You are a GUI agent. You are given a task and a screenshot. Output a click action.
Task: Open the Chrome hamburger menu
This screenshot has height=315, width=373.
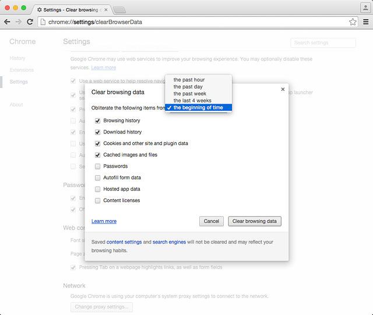click(365, 22)
